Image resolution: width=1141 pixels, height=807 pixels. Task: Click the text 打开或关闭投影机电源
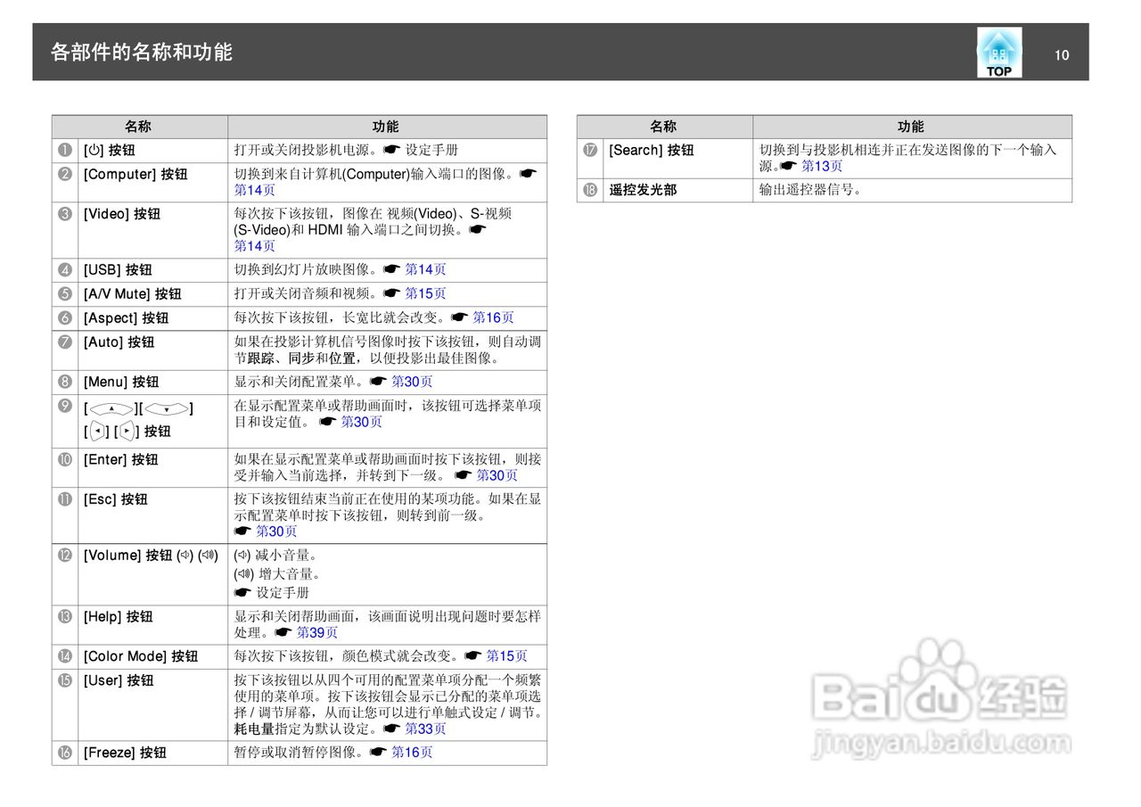[300, 150]
